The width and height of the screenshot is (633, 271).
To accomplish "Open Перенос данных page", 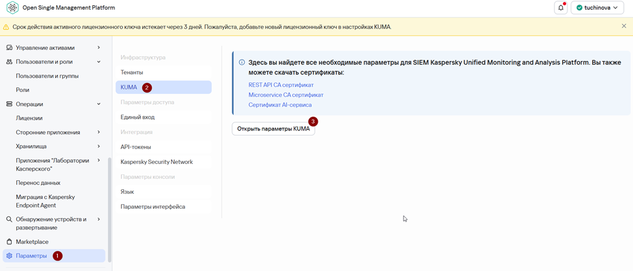I will pos(38,183).
